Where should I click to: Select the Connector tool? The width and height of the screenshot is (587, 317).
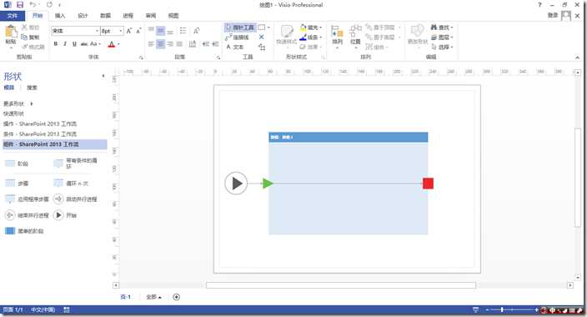(237, 37)
